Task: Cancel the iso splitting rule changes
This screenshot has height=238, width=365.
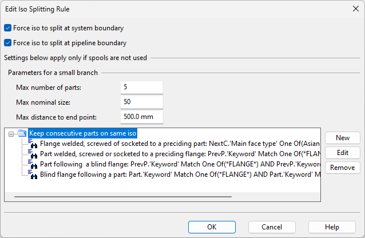Action: point(272,227)
